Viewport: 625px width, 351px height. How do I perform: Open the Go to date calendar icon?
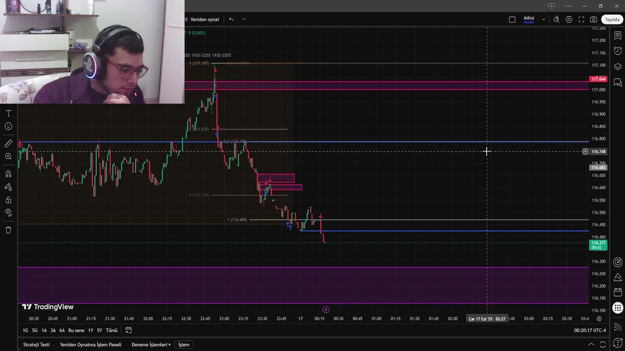[128, 331]
